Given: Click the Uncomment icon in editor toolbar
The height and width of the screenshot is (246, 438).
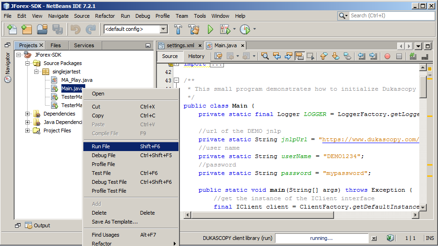Looking at the screenshot, I should (x=425, y=56).
